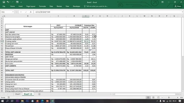Go to the Page Layout tab
The image size is (184, 103).
(31, 6)
